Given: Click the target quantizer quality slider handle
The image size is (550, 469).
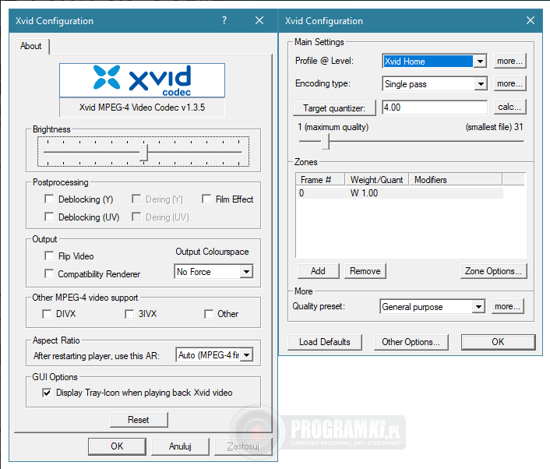Looking at the screenshot, I should point(326,141).
